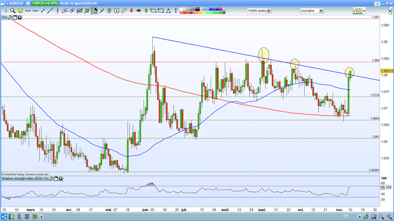Select the vertical range measure tool

point(176,10)
